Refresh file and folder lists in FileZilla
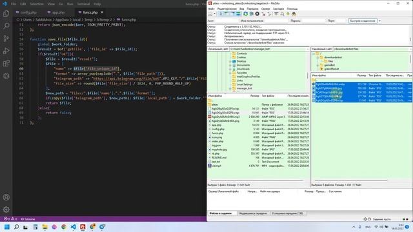Image resolution: width=413 pixels, height=232 pixels. pos(245,14)
